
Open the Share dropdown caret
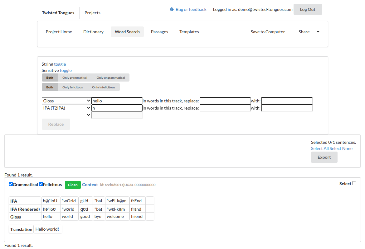tap(318, 32)
